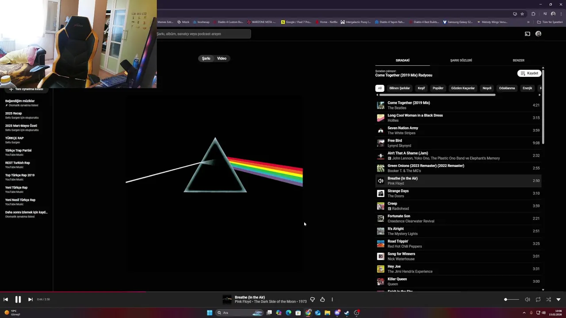Image resolution: width=566 pixels, height=318 pixels.
Task: Like Breathe (In the Air)
Action: [322, 299]
